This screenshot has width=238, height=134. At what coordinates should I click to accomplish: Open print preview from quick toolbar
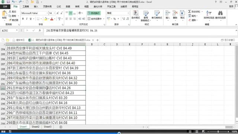[37, 2]
